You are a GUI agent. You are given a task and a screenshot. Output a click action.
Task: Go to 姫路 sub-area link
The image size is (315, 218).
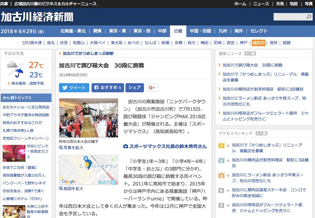pyautogui.click(x=287, y=43)
